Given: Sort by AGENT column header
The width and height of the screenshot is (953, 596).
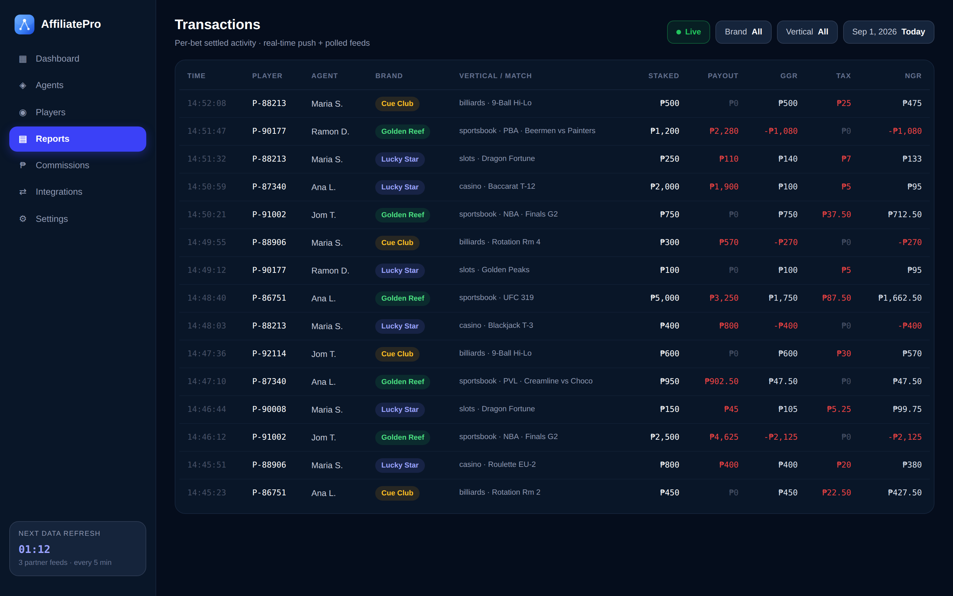Looking at the screenshot, I should (x=325, y=76).
